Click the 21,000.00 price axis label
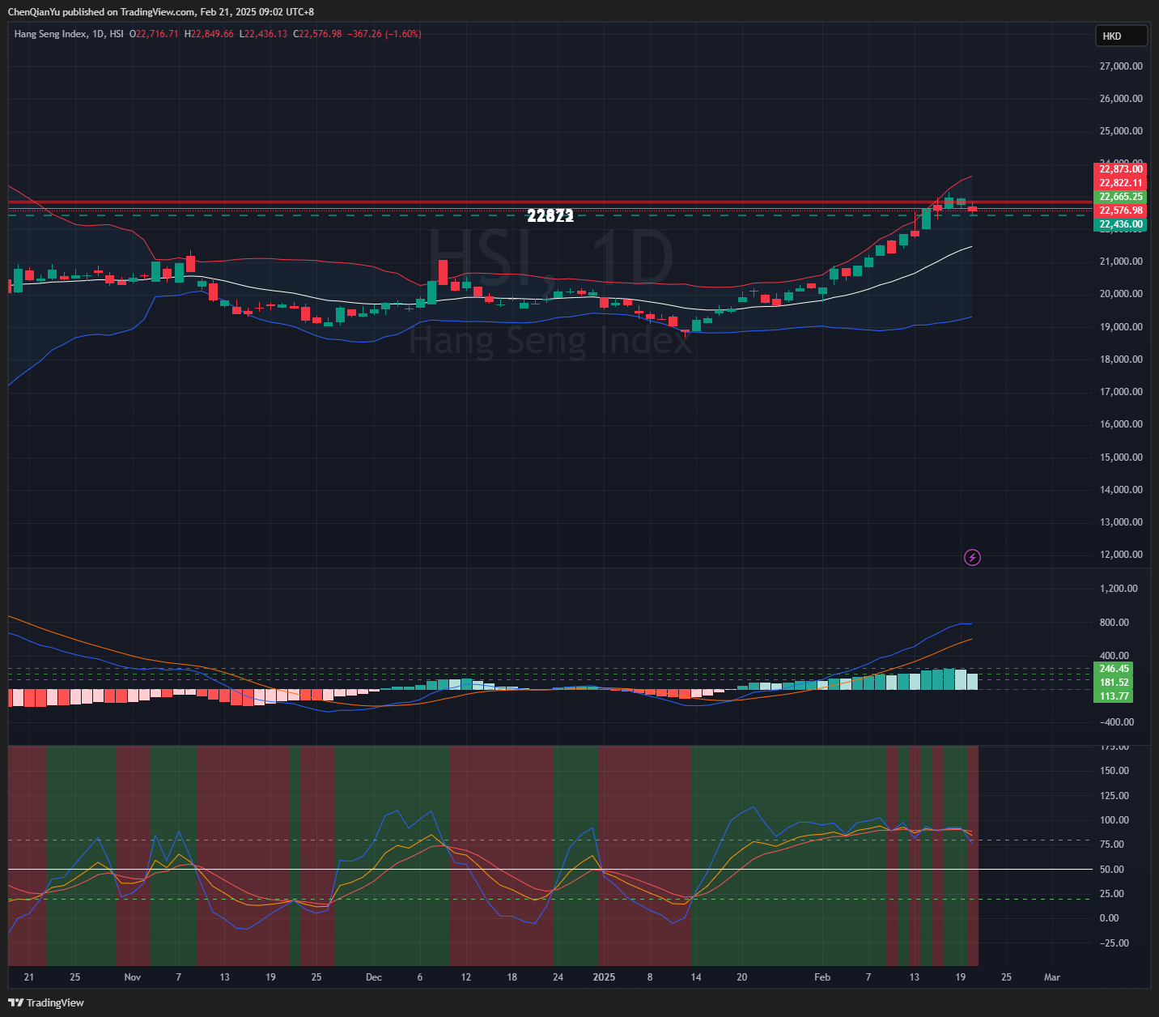 (1121, 262)
